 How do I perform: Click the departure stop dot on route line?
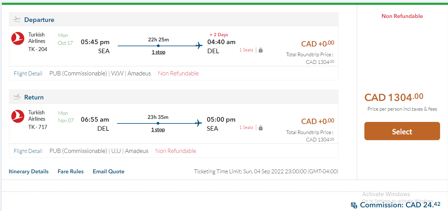click(x=158, y=46)
